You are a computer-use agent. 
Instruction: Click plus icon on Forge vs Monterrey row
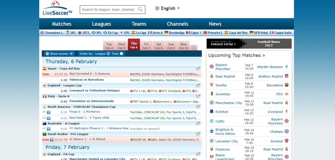point(49,112)
